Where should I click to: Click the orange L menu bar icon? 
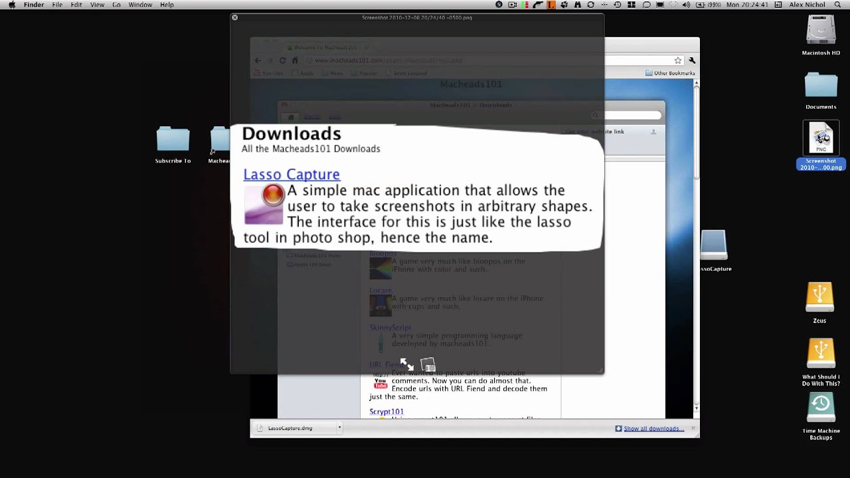pyautogui.click(x=551, y=5)
